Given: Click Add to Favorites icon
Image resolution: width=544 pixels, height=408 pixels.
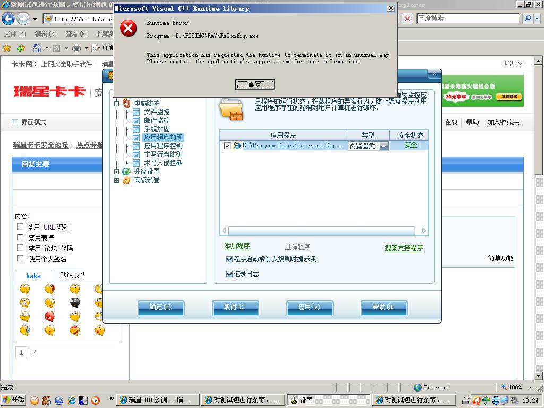Looking at the screenshot, I should [21, 48].
